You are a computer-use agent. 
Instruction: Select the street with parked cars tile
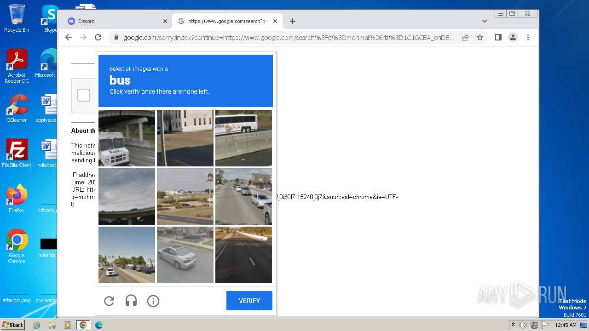[243, 196]
